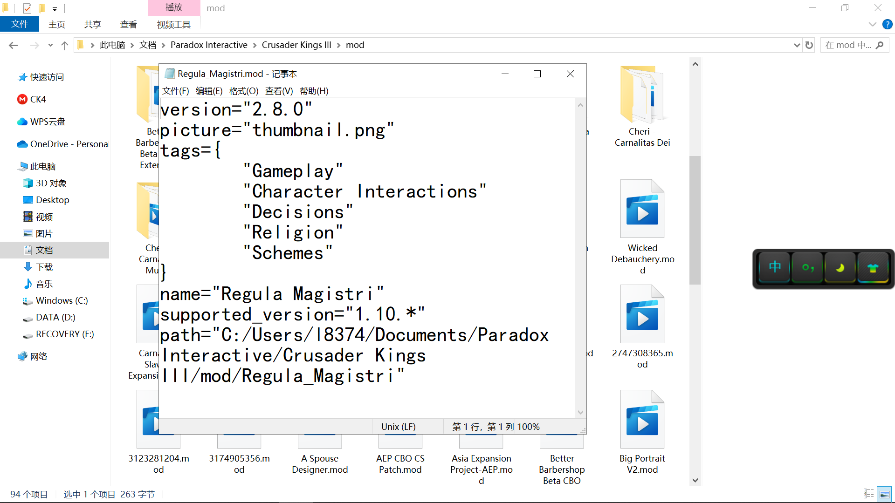Open the IME skin shirt icon

(873, 267)
